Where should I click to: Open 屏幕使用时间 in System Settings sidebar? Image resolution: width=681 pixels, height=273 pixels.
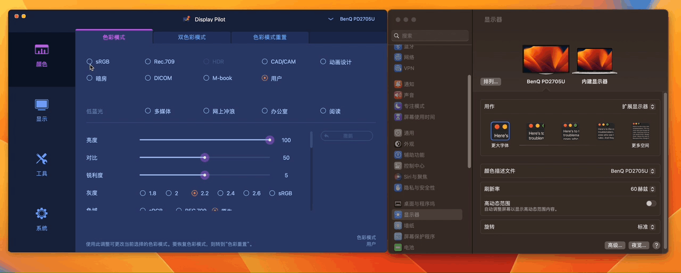tap(415, 117)
